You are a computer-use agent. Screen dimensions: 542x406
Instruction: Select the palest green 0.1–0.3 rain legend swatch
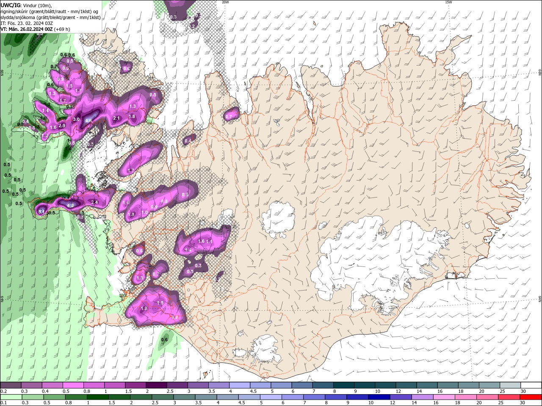[x=11, y=397]
